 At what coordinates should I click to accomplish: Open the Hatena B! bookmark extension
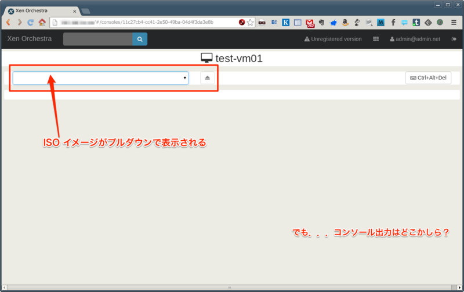(274, 22)
